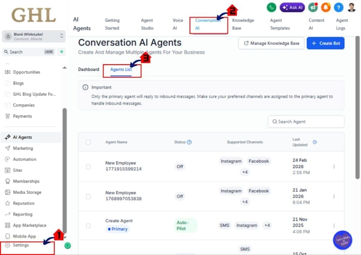Open the Last Updated sort info
Viewport: 361px width, 255px height.
click(314, 142)
